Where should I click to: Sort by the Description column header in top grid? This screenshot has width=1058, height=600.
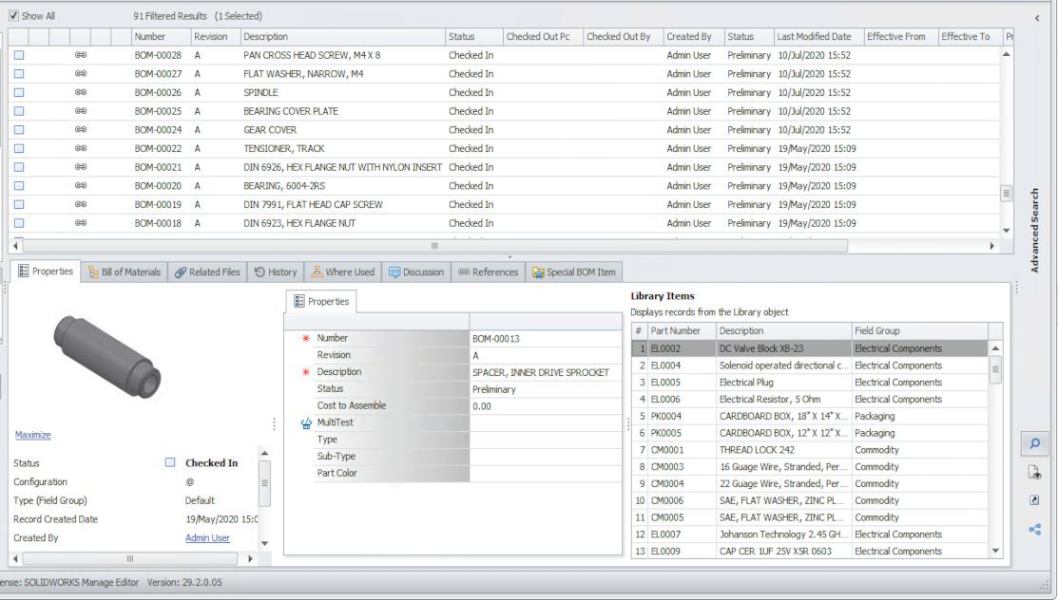(343, 36)
